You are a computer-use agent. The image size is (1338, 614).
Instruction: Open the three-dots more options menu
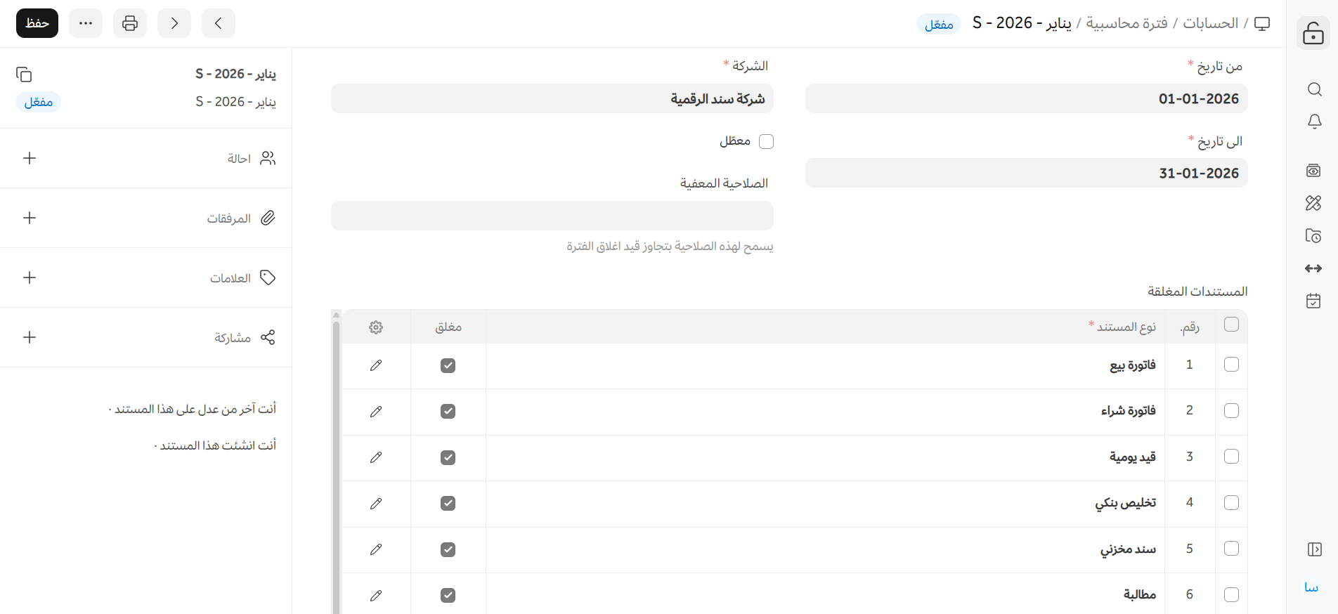pyautogui.click(x=86, y=23)
